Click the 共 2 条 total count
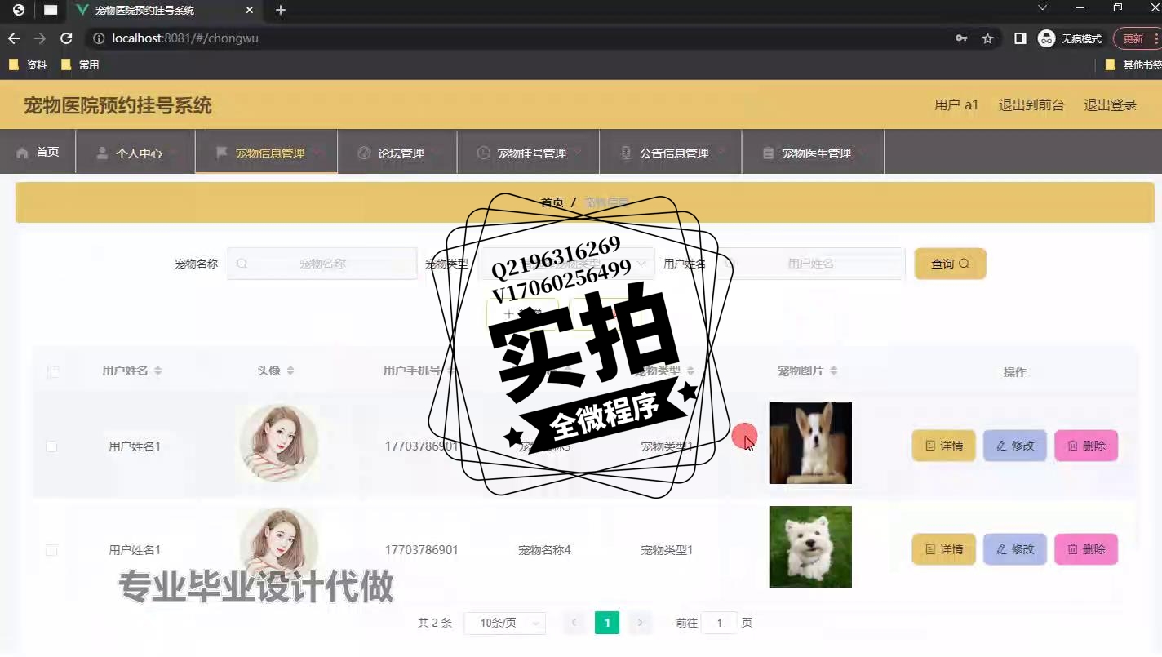This screenshot has height=657, width=1162. [x=435, y=623]
